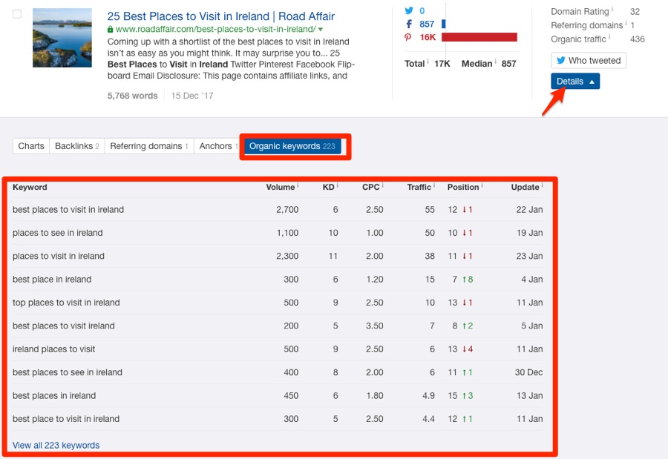Image resolution: width=668 pixels, height=459 pixels.
Task: Click the info icon next to KD
Action: pyautogui.click(x=338, y=185)
